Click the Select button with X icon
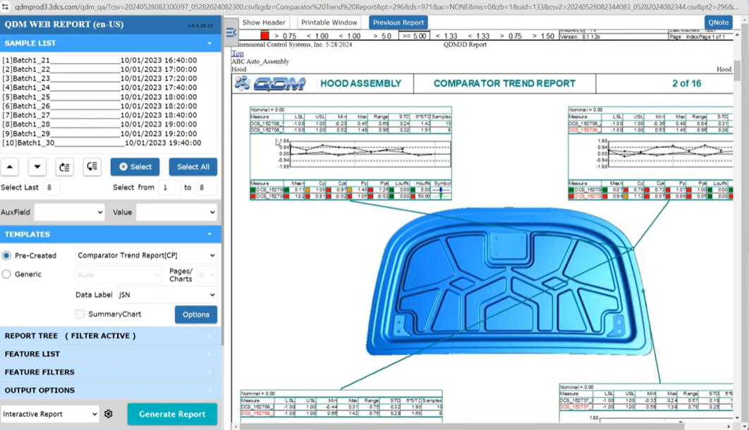The height and width of the screenshot is (430, 749). [x=135, y=167]
